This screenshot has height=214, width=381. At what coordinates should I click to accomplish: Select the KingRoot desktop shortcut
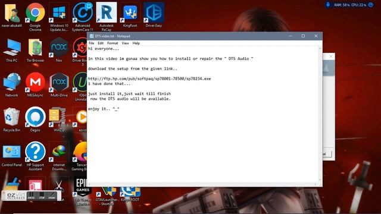point(130,15)
